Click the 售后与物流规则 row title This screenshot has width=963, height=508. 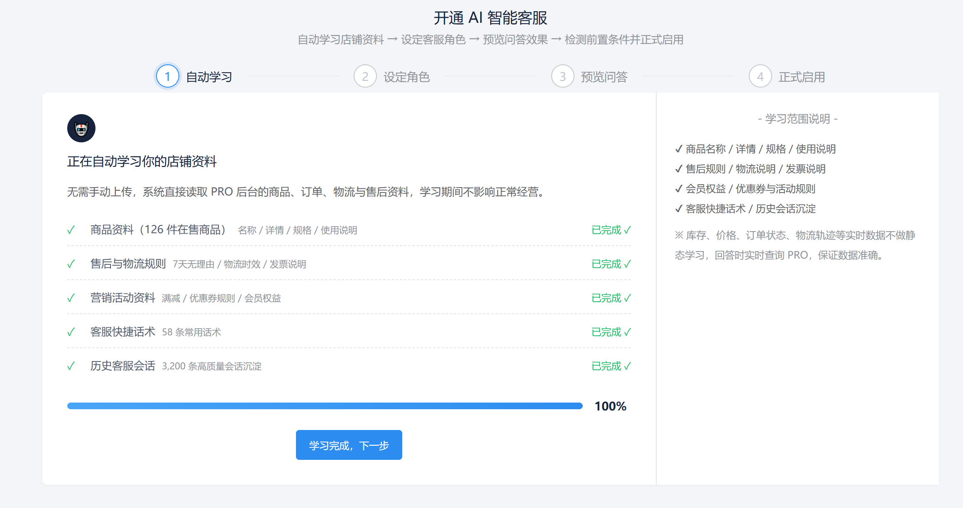[128, 264]
